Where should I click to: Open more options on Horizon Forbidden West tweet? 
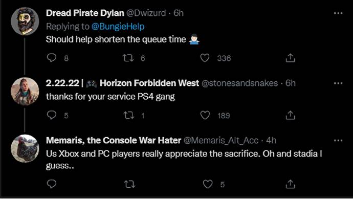coord(338,83)
